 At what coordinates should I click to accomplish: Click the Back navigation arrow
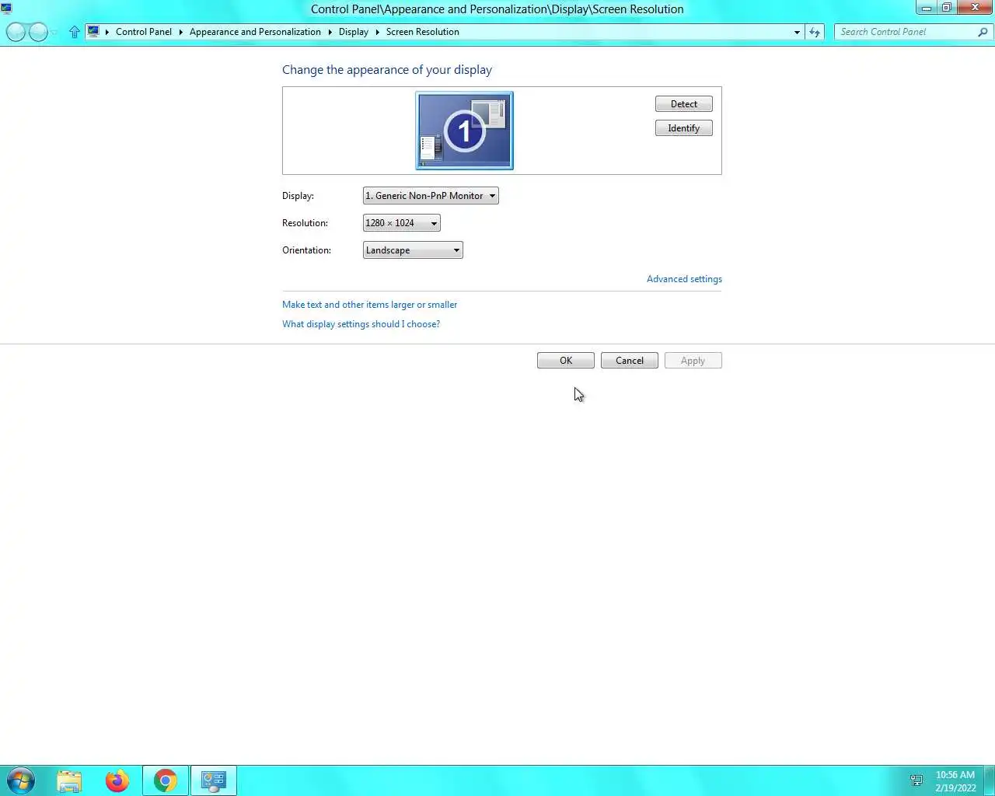[x=16, y=32]
